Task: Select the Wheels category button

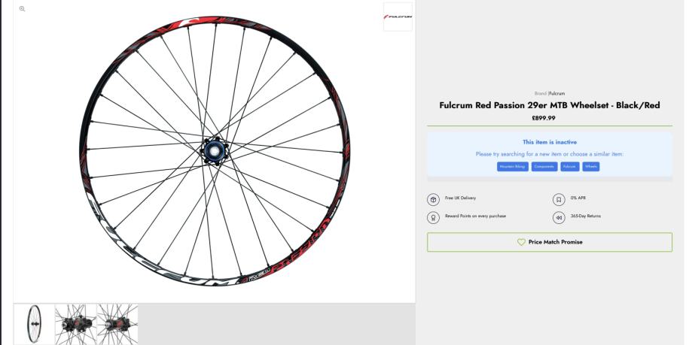Action: (591, 166)
